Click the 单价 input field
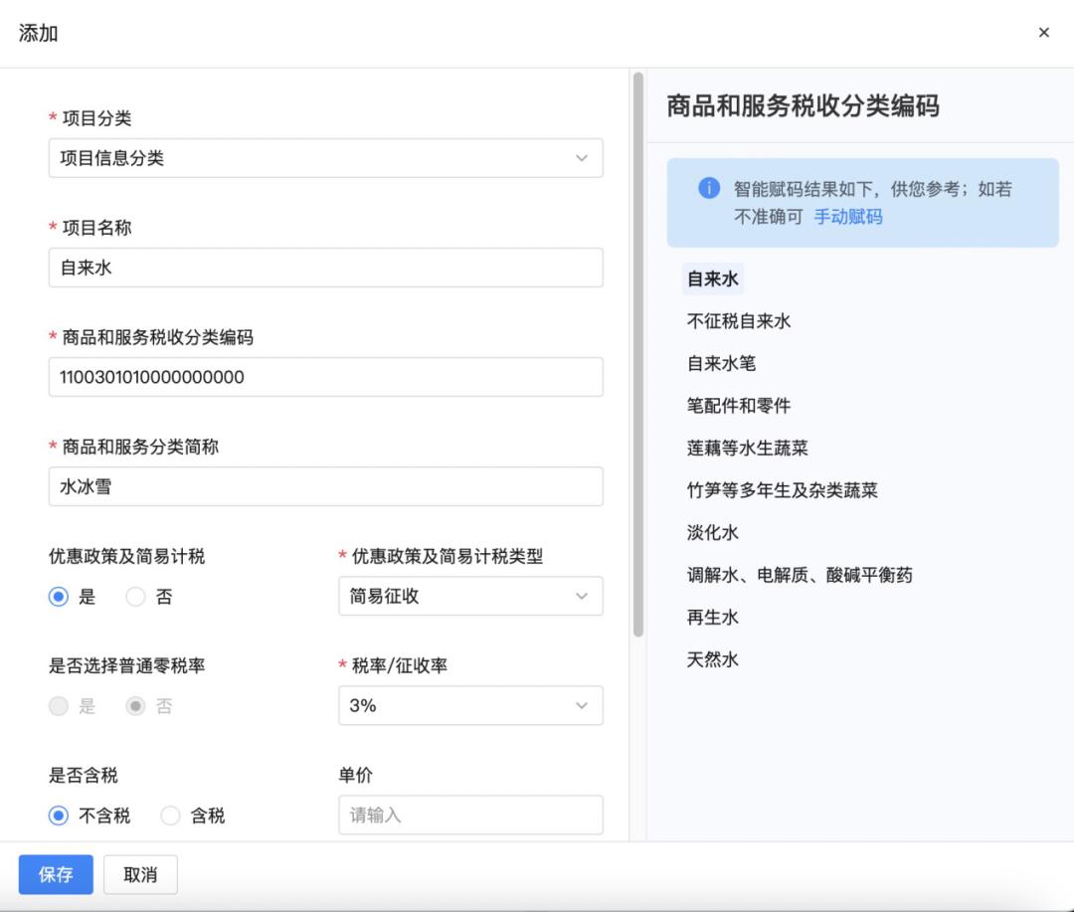1074x912 pixels. 469,815
